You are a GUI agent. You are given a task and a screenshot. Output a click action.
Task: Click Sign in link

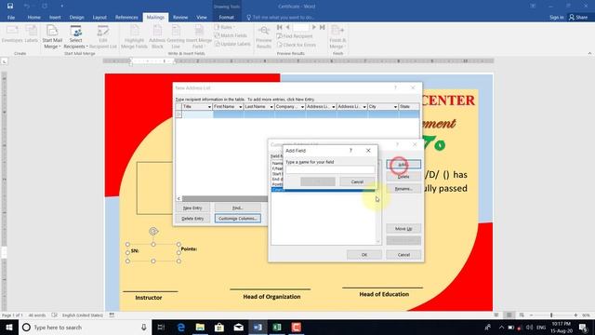556,18
